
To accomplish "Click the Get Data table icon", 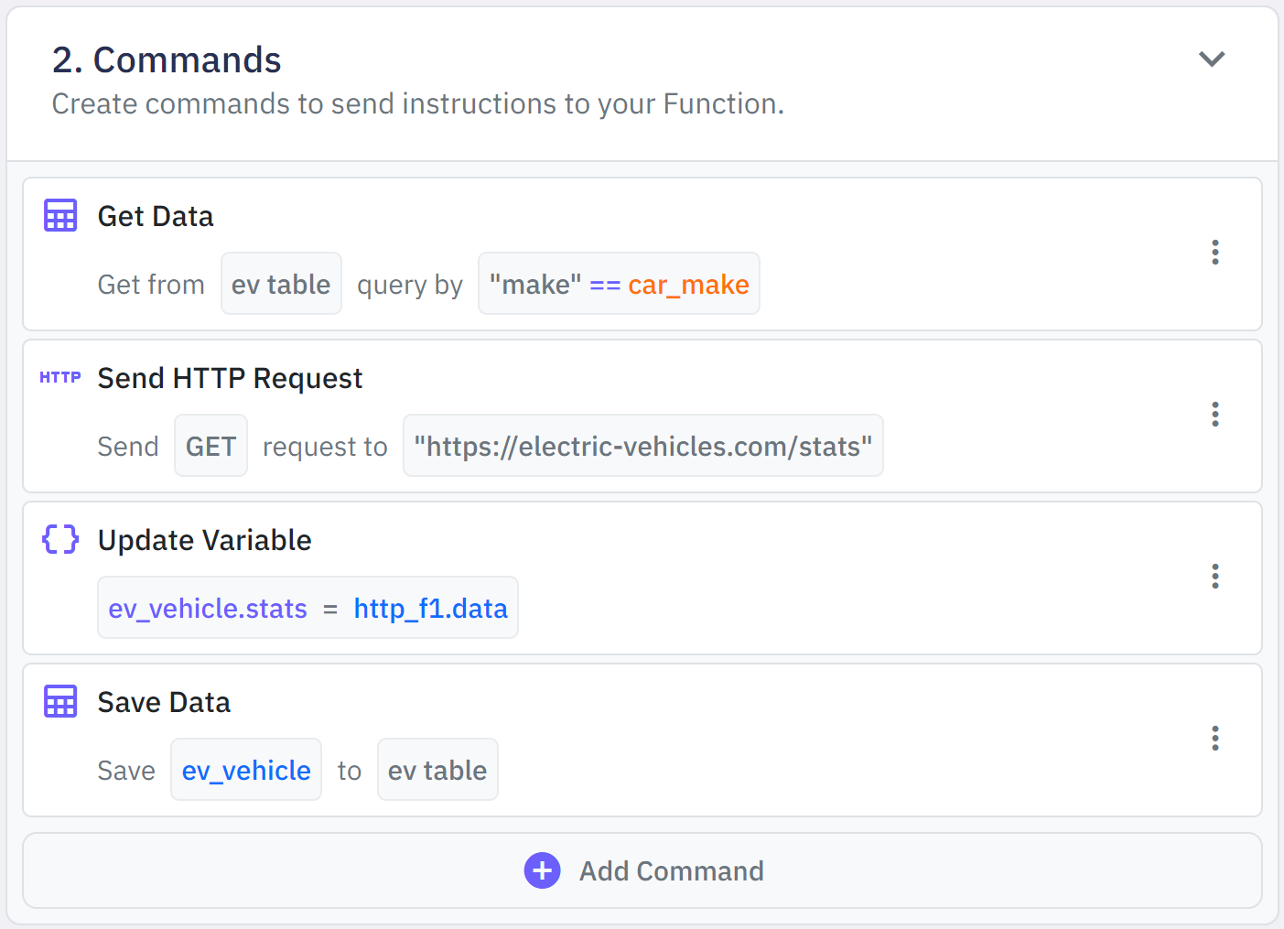I will pyautogui.click(x=60, y=216).
